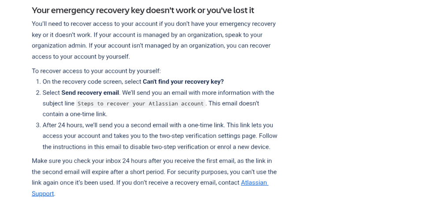The width and height of the screenshot is (440, 209).
Task: Click the line 'the second email will expire after a short period'
Action: (154, 172)
